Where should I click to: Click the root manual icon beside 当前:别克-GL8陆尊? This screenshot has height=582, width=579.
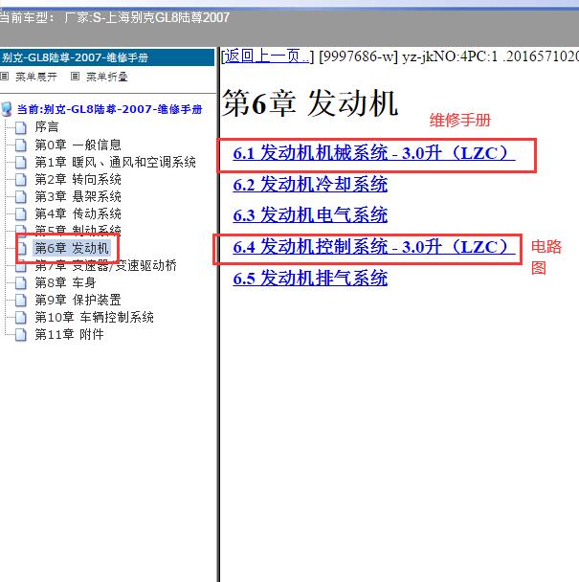[7, 109]
